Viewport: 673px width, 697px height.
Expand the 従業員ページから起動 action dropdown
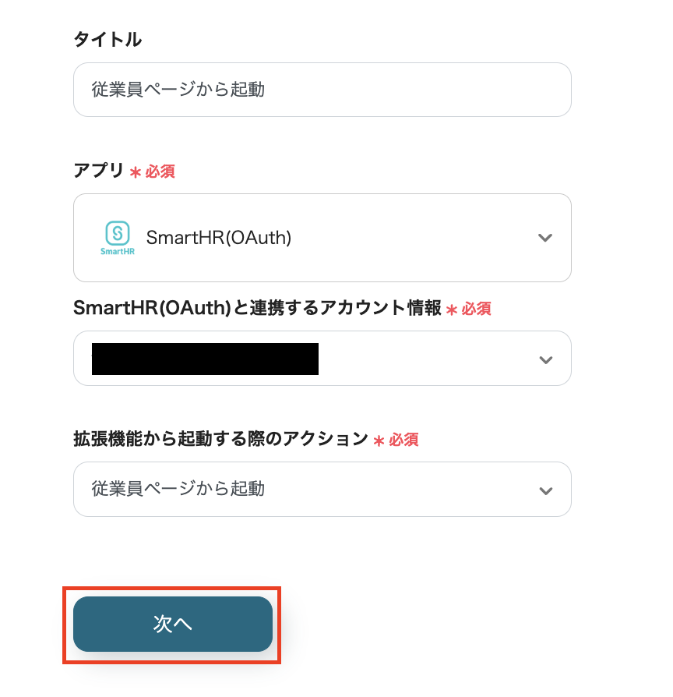pos(322,490)
